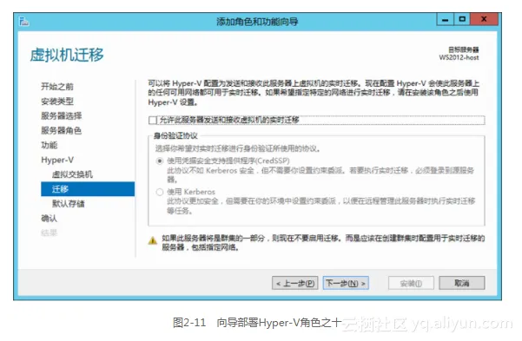The image size is (522, 341).
Task: Open the 安装类型 step
Action: [57, 102]
